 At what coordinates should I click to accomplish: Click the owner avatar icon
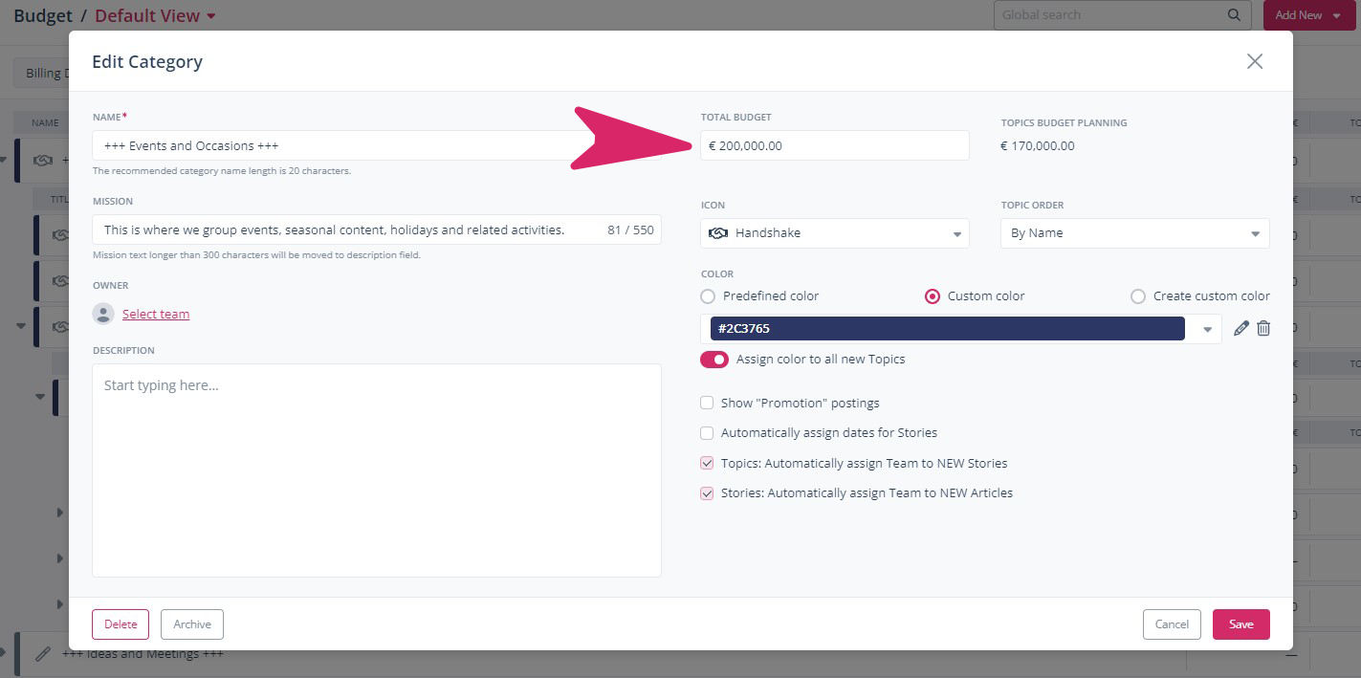pyautogui.click(x=103, y=314)
